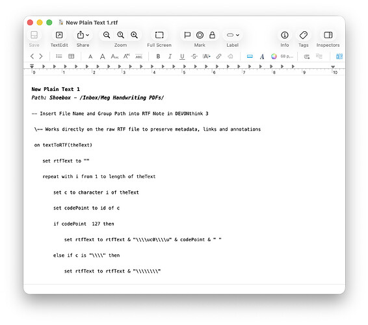Click the zoom out magnifier icon
Image resolution: width=368 pixels, height=325 pixels.
(x=107, y=35)
